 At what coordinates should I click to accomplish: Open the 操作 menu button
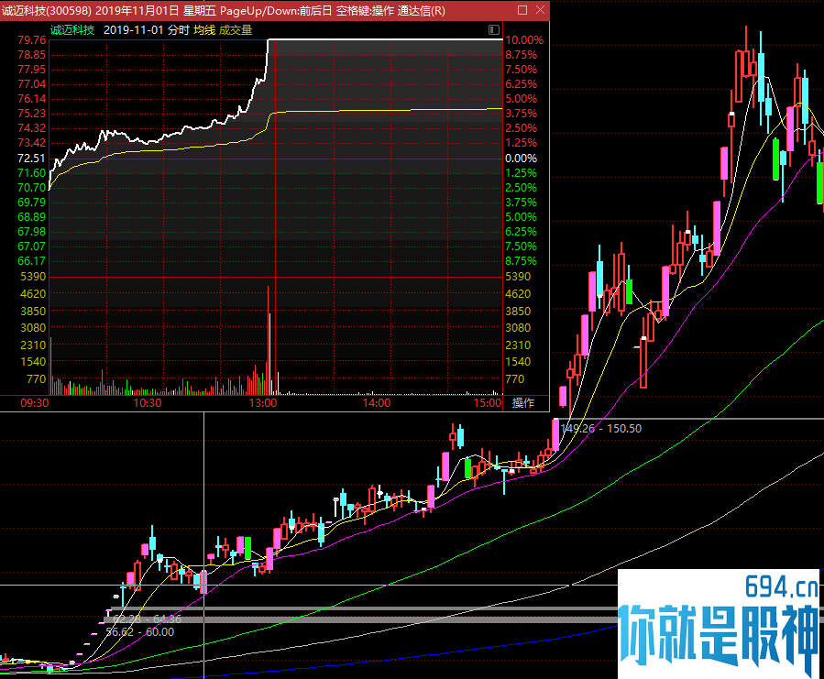tap(523, 403)
